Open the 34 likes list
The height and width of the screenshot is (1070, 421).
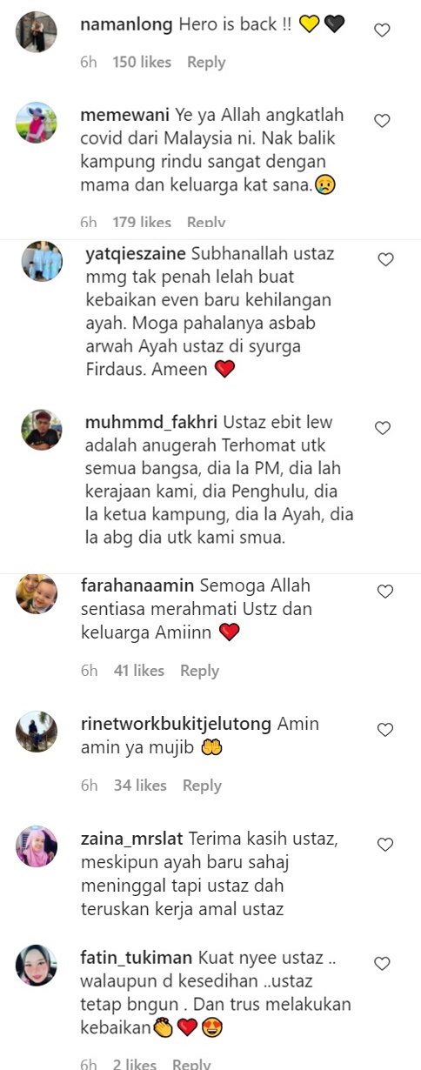[x=140, y=786]
